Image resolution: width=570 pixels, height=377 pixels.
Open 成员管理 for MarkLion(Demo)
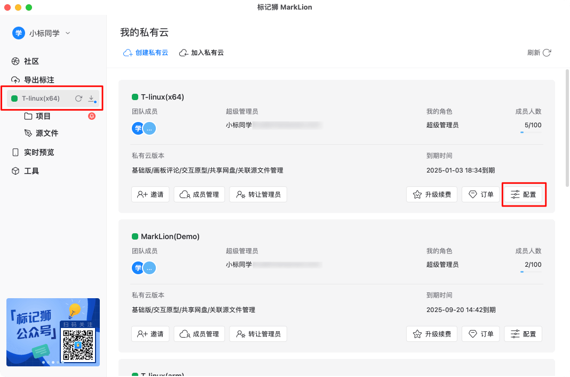tap(199, 334)
